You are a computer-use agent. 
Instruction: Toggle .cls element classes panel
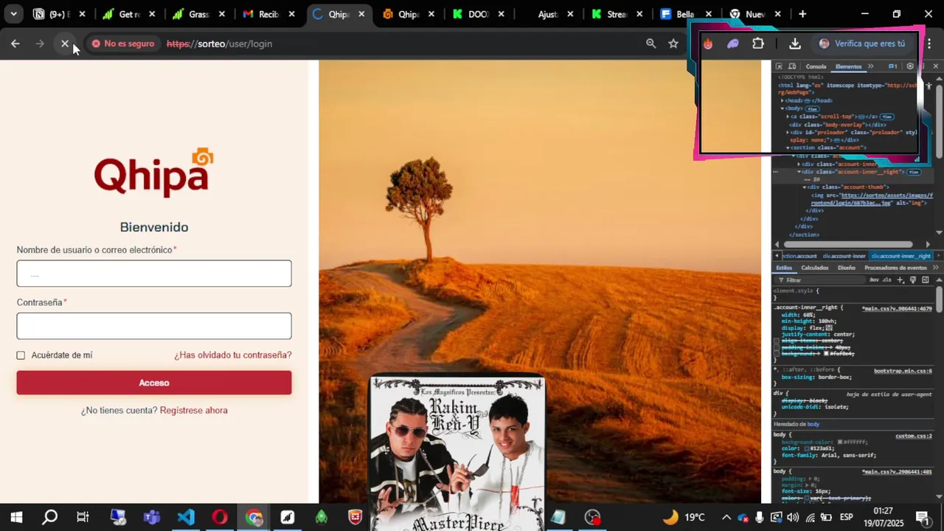[887, 280]
